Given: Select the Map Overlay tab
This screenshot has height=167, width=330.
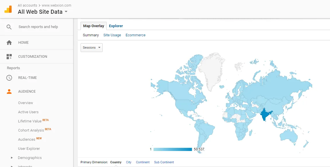Looking at the screenshot, I should 93,26.
